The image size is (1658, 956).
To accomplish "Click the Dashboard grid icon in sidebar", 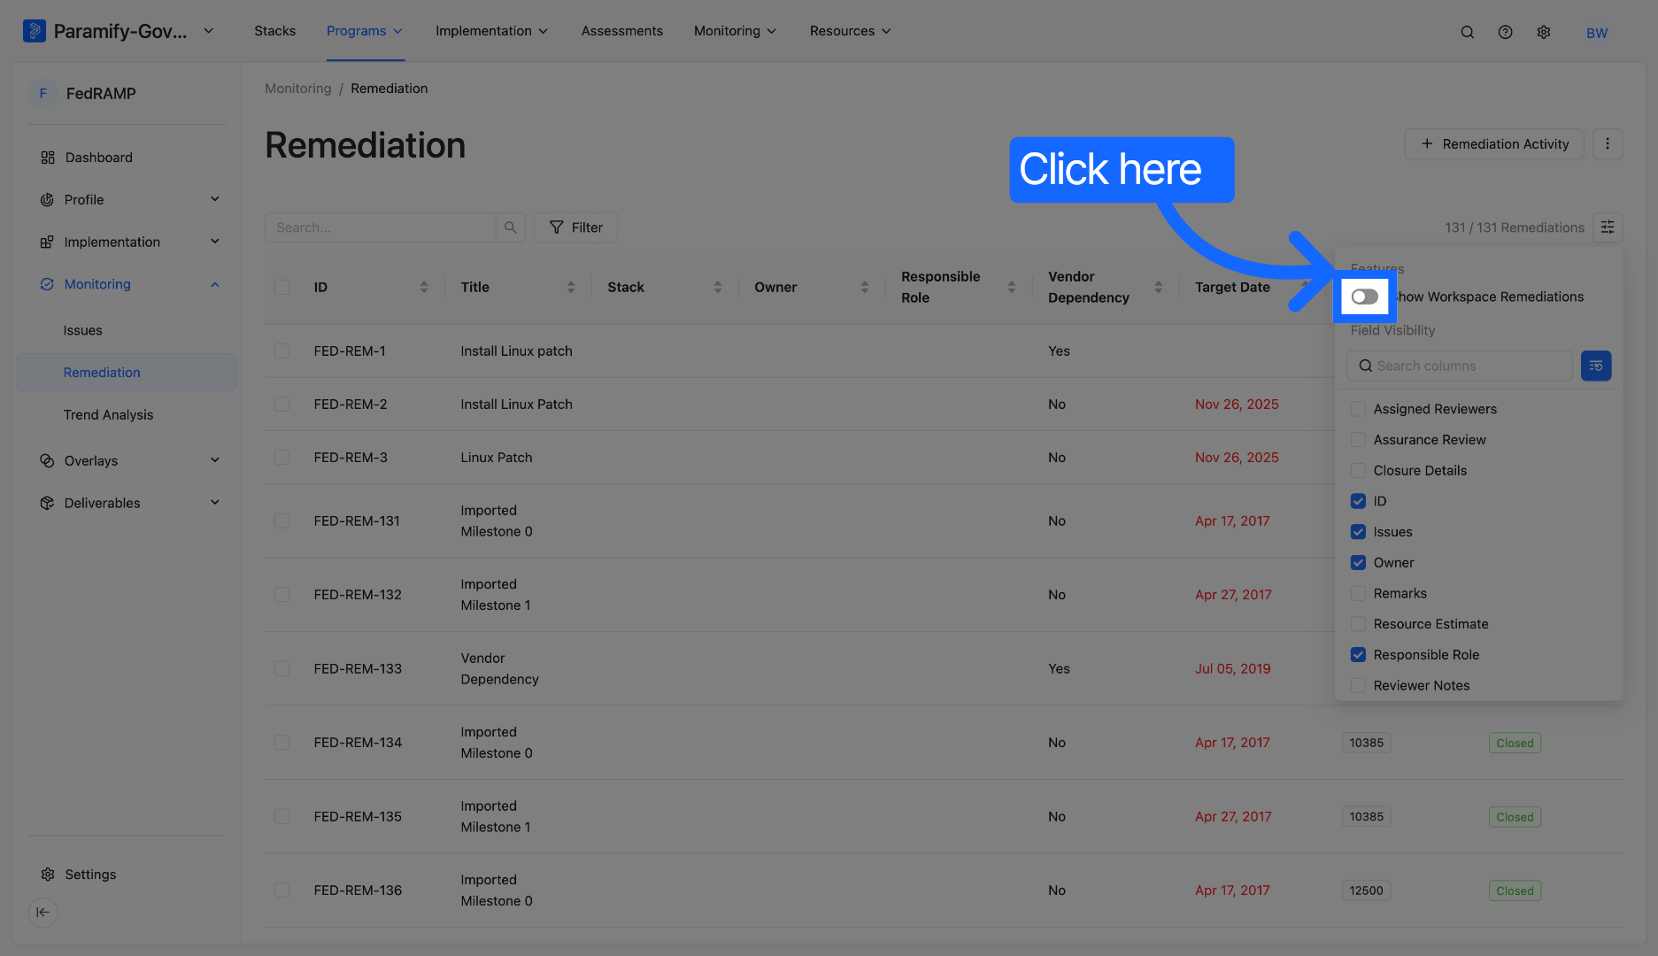I will tap(48, 158).
